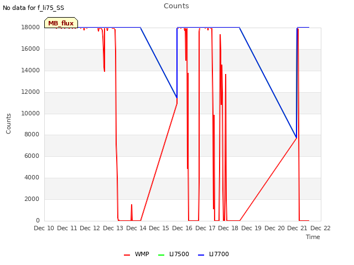The height and width of the screenshot is (265, 354).
Task: Click the Dec 19 x-axis tick label
Action: (x=251, y=228)
